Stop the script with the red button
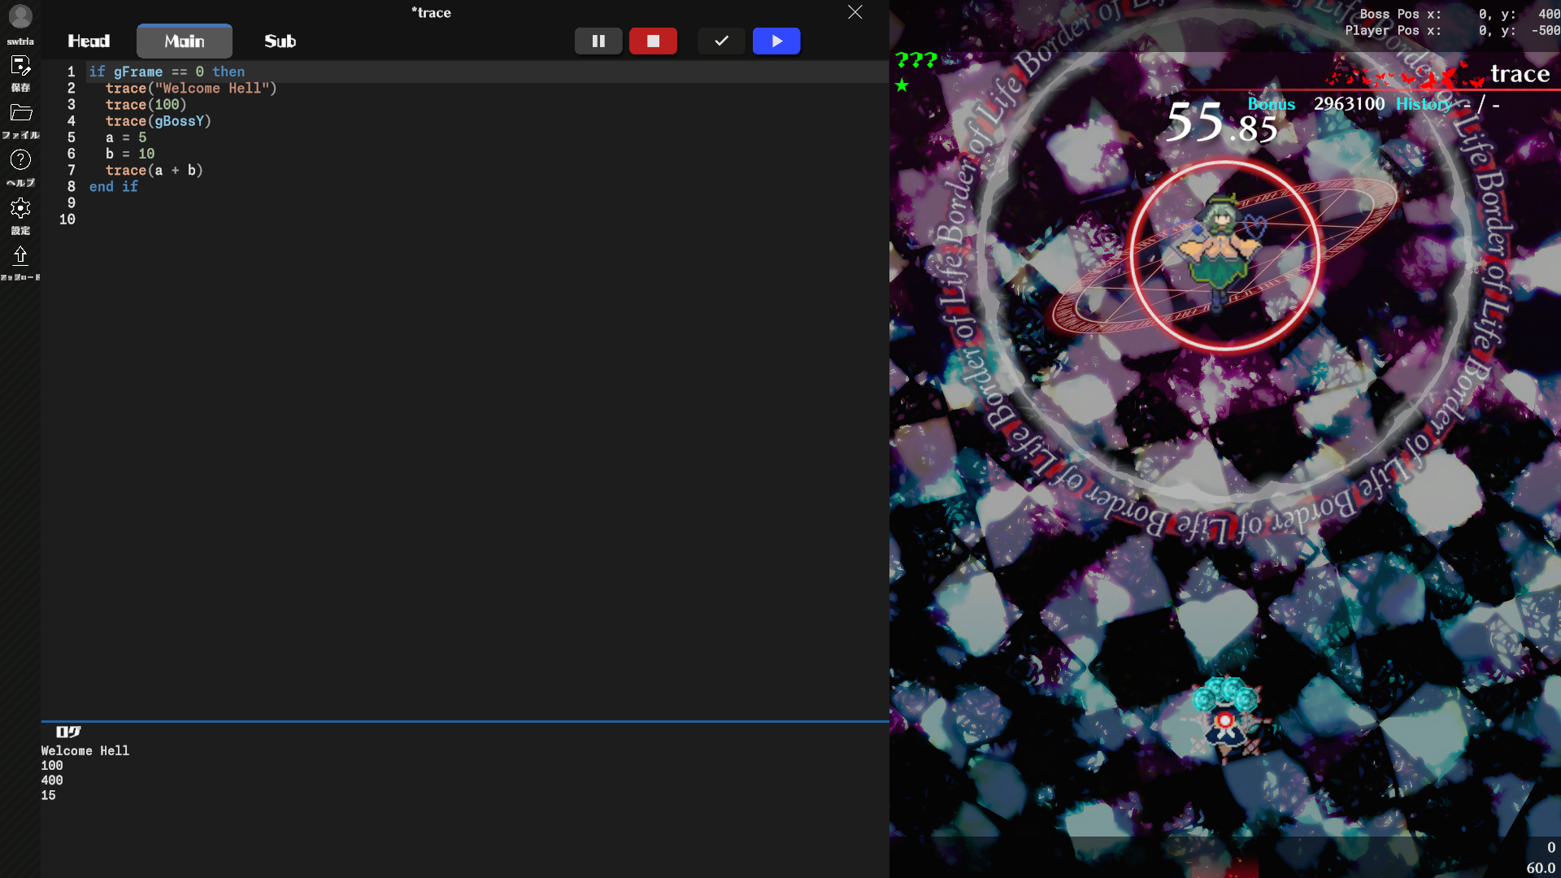The image size is (1561, 878). (653, 41)
